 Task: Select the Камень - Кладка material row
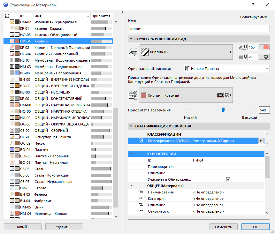[58, 28]
